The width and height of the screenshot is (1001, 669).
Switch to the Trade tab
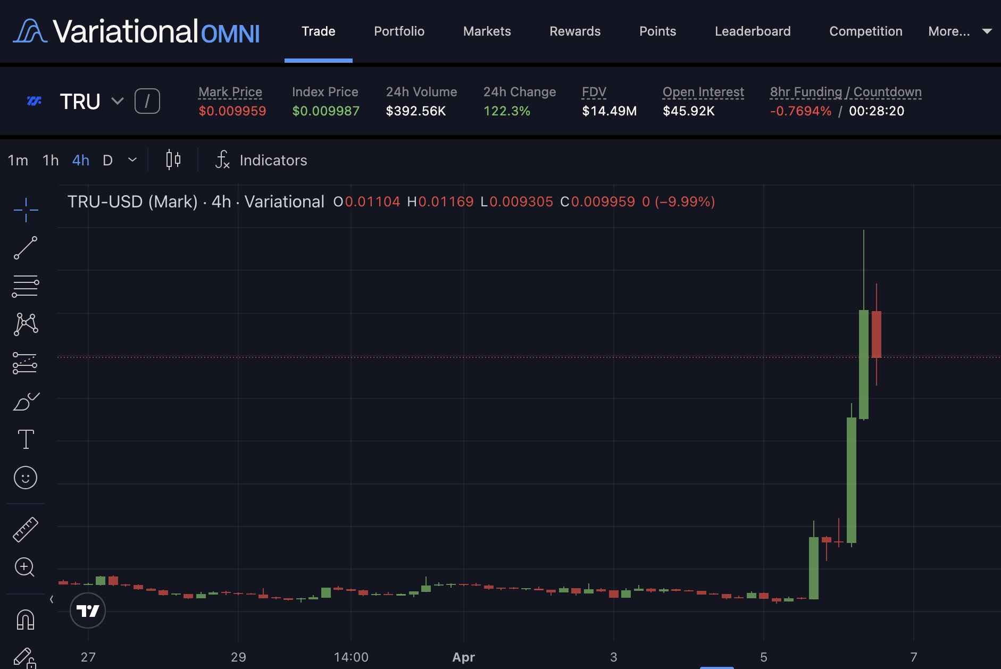click(x=319, y=31)
